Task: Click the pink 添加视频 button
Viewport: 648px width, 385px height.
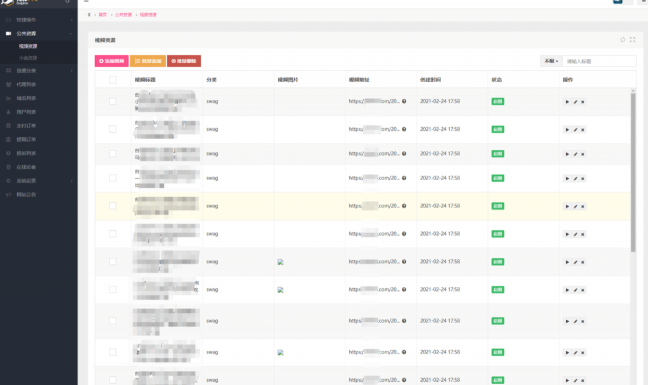Action: 111,61
